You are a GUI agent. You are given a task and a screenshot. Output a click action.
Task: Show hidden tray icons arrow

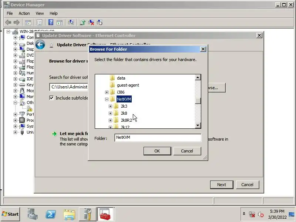(x=244, y=214)
